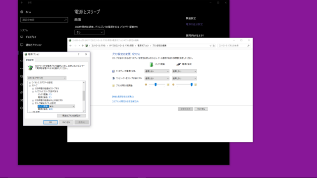Open display-off dropdown under 電源に接続
Screen dimensions: 317x178
(184, 71)
